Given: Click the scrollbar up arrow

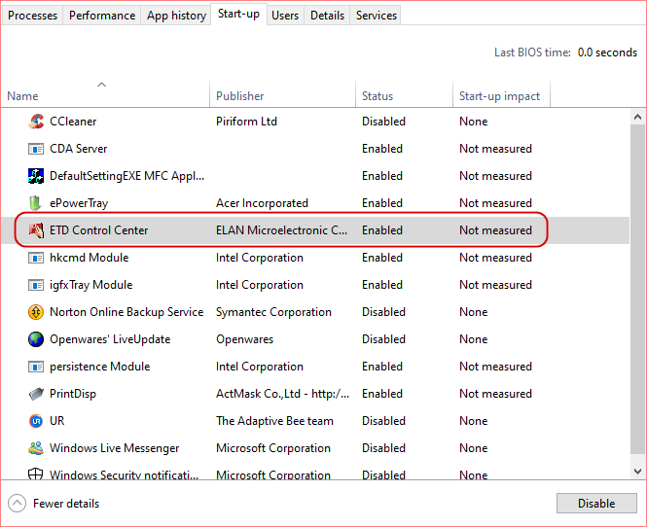Looking at the screenshot, I should point(637,118).
